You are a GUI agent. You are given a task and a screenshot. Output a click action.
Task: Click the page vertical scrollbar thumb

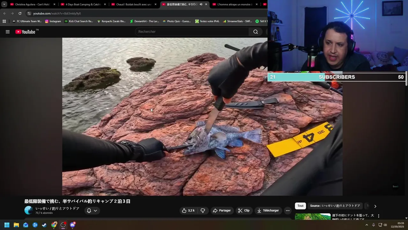[x=406, y=79]
